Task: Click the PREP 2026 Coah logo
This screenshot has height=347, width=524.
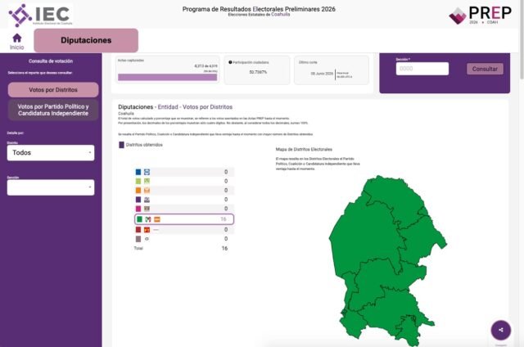Action: pos(481,15)
